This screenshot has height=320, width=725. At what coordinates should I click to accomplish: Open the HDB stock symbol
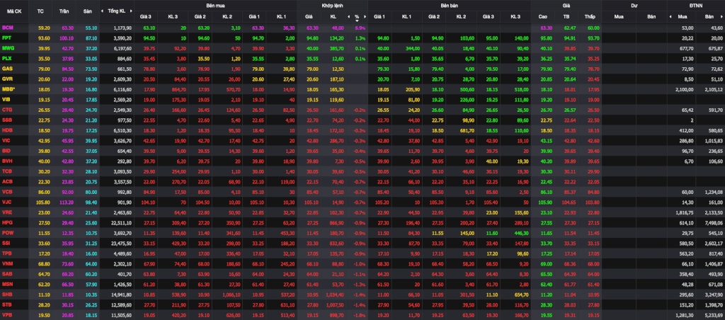point(7,130)
